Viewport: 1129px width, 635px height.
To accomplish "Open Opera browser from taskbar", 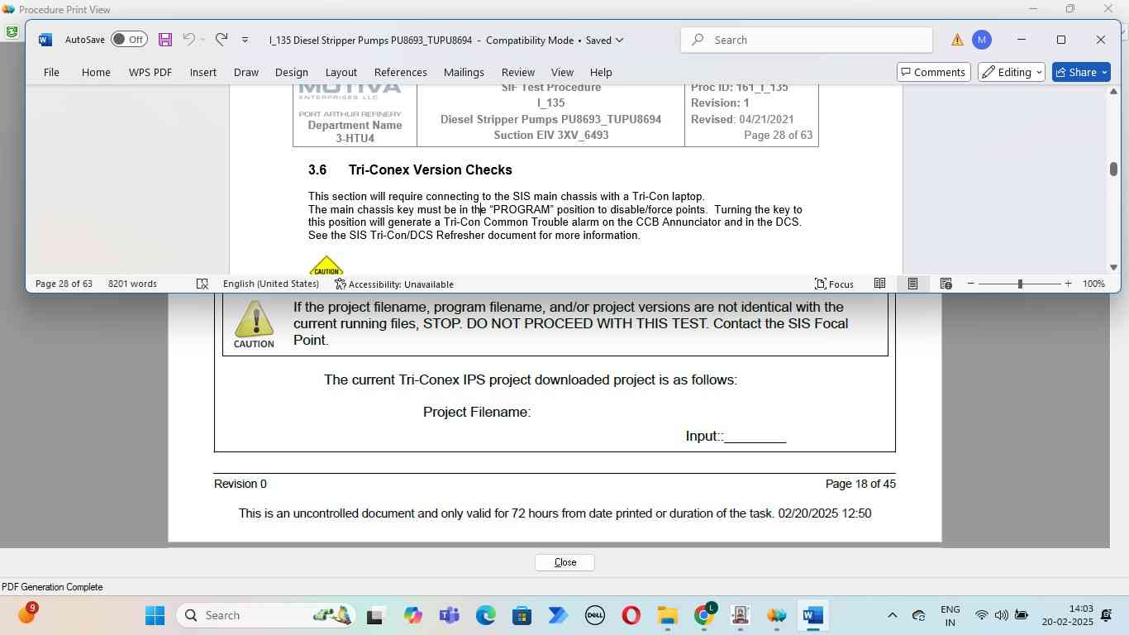I will click(x=631, y=615).
